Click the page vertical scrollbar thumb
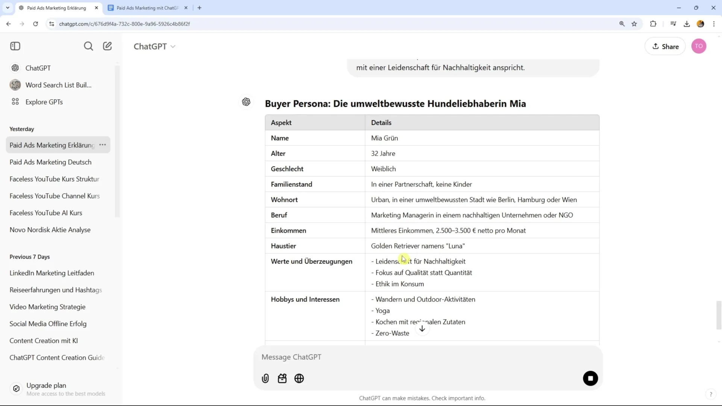722x406 pixels. (719, 315)
